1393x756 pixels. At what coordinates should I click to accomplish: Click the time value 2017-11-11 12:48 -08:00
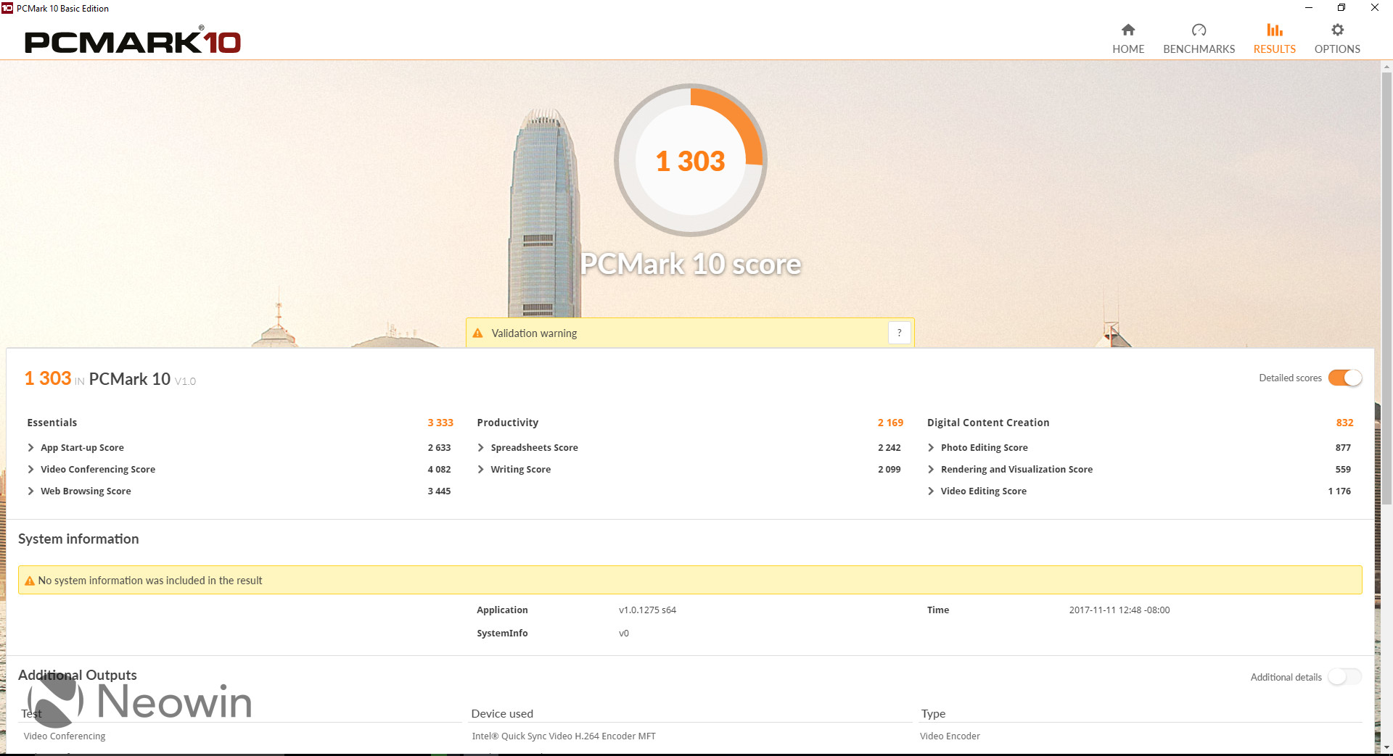pyautogui.click(x=1119, y=610)
